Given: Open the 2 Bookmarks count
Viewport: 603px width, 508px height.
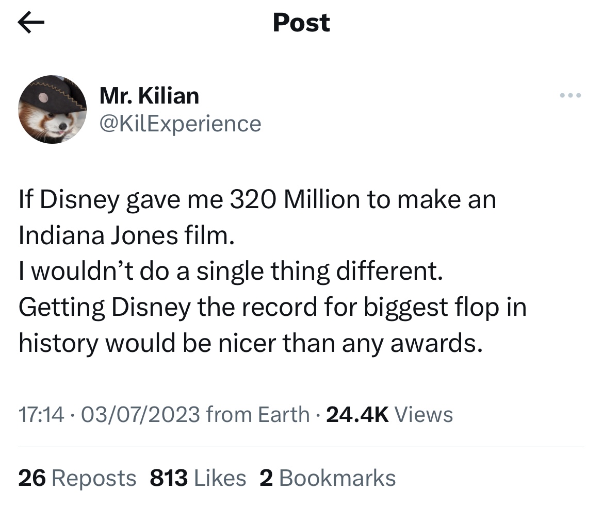Looking at the screenshot, I should coord(328,478).
